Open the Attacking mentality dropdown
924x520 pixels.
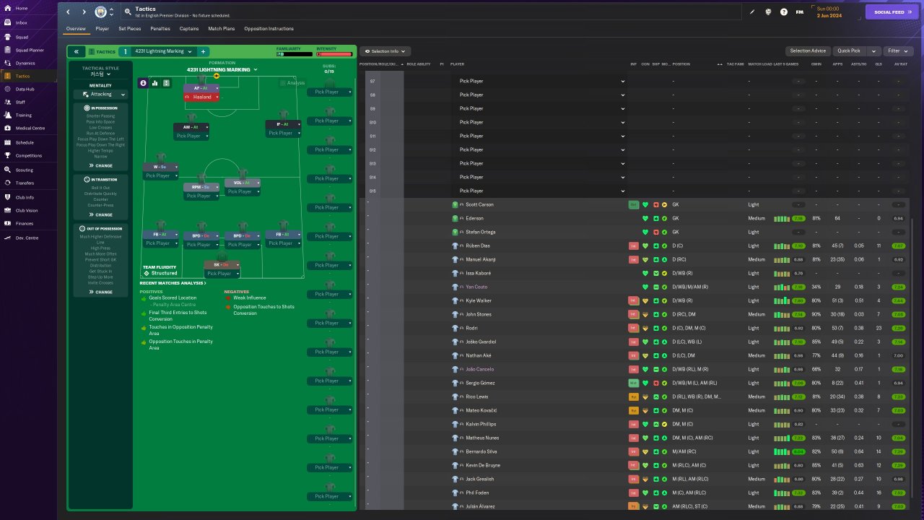(x=100, y=94)
